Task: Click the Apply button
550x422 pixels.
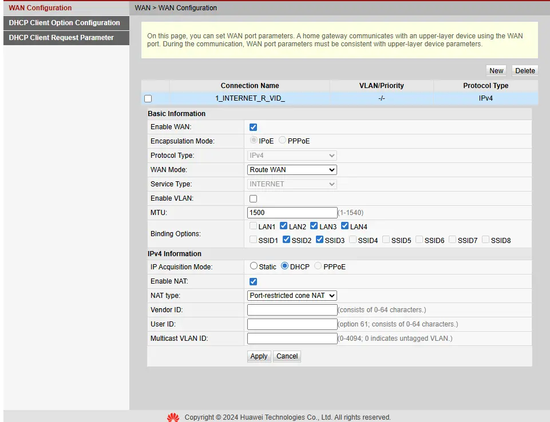Action: 259,356
